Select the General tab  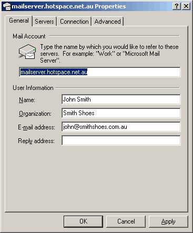click(19, 21)
